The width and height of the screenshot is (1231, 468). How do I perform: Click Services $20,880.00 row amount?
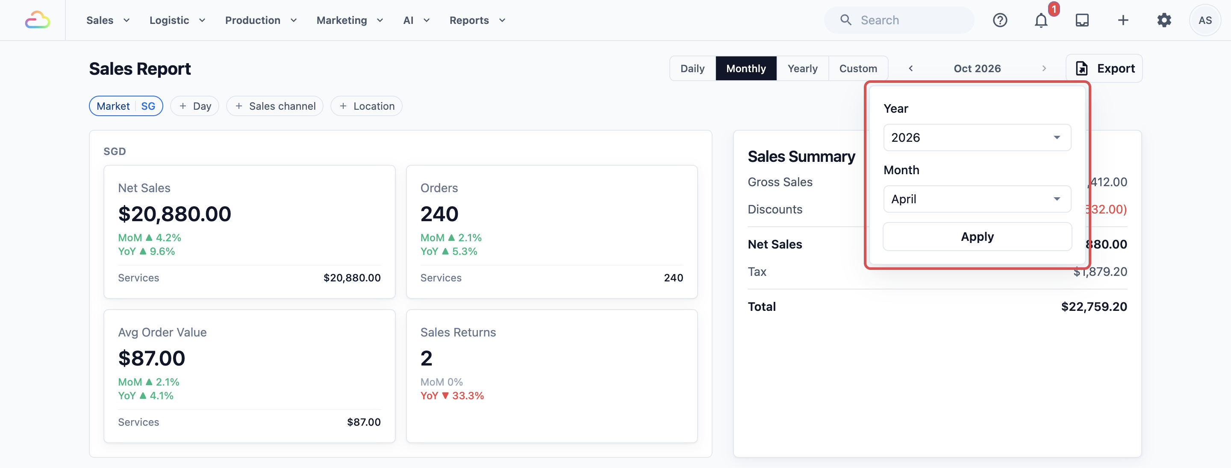(x=352, y=278)
